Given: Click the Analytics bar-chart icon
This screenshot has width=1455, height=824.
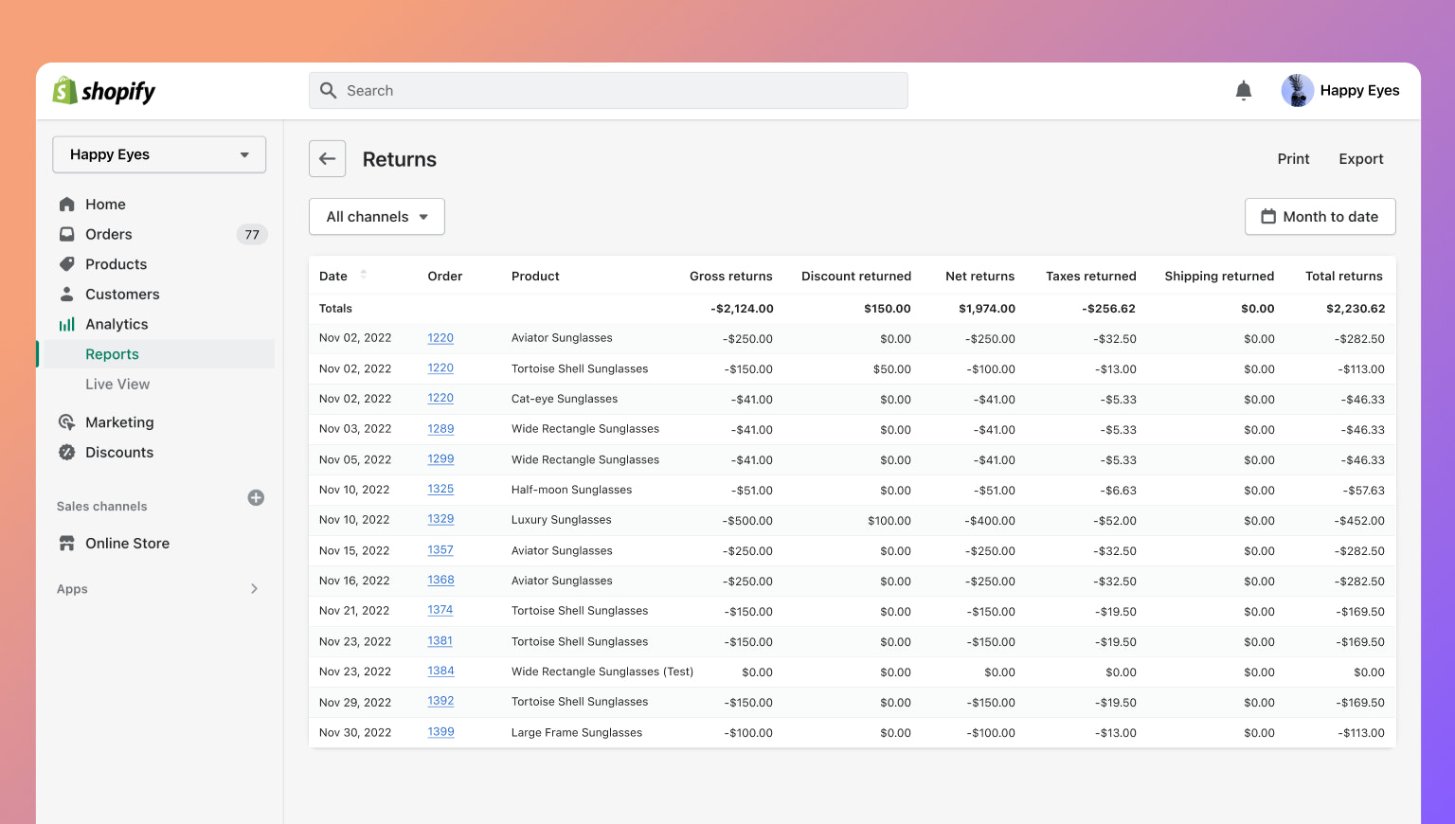Looking at the screenshot, I should point(66,324).
